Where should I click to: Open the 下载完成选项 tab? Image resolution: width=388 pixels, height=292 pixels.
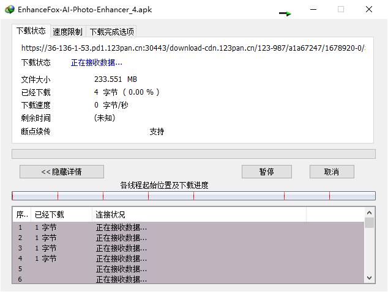(x=111, y=32)
